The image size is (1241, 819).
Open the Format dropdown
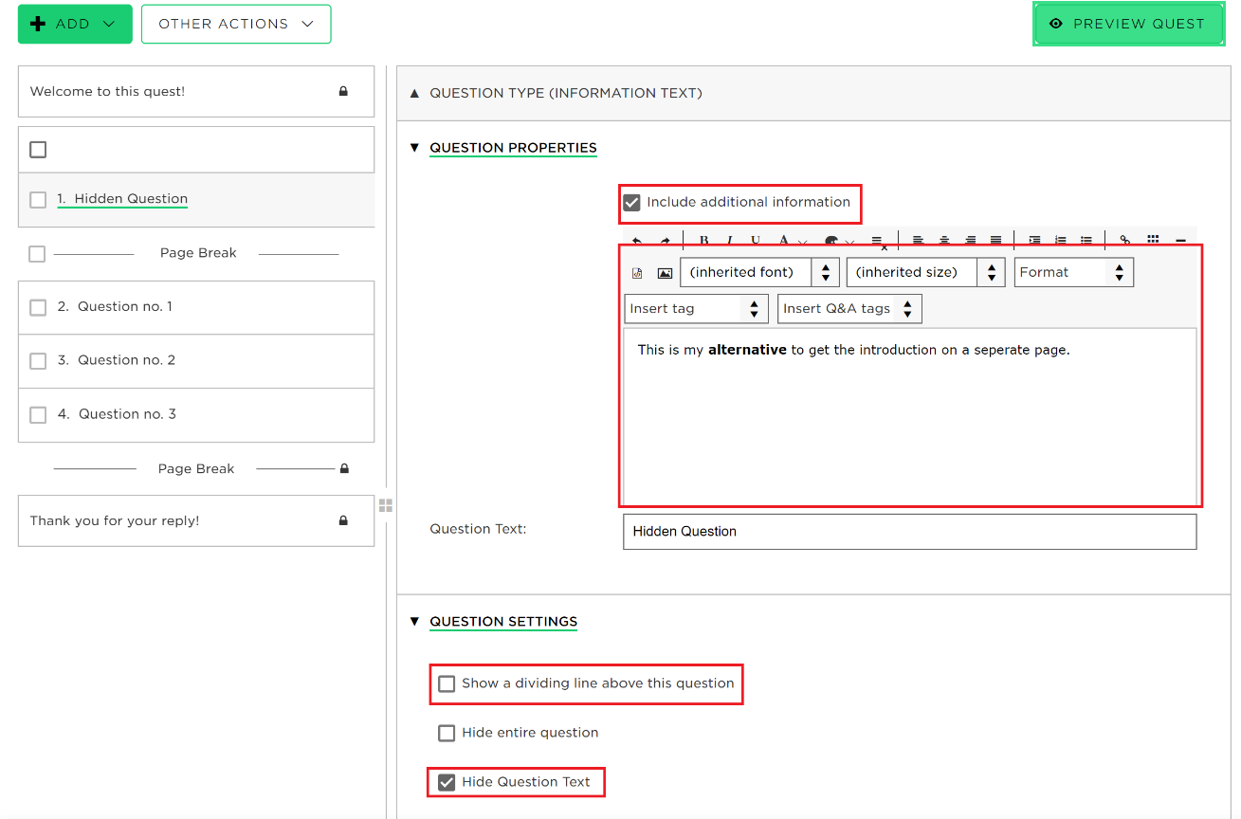[x=1073, y=272]
